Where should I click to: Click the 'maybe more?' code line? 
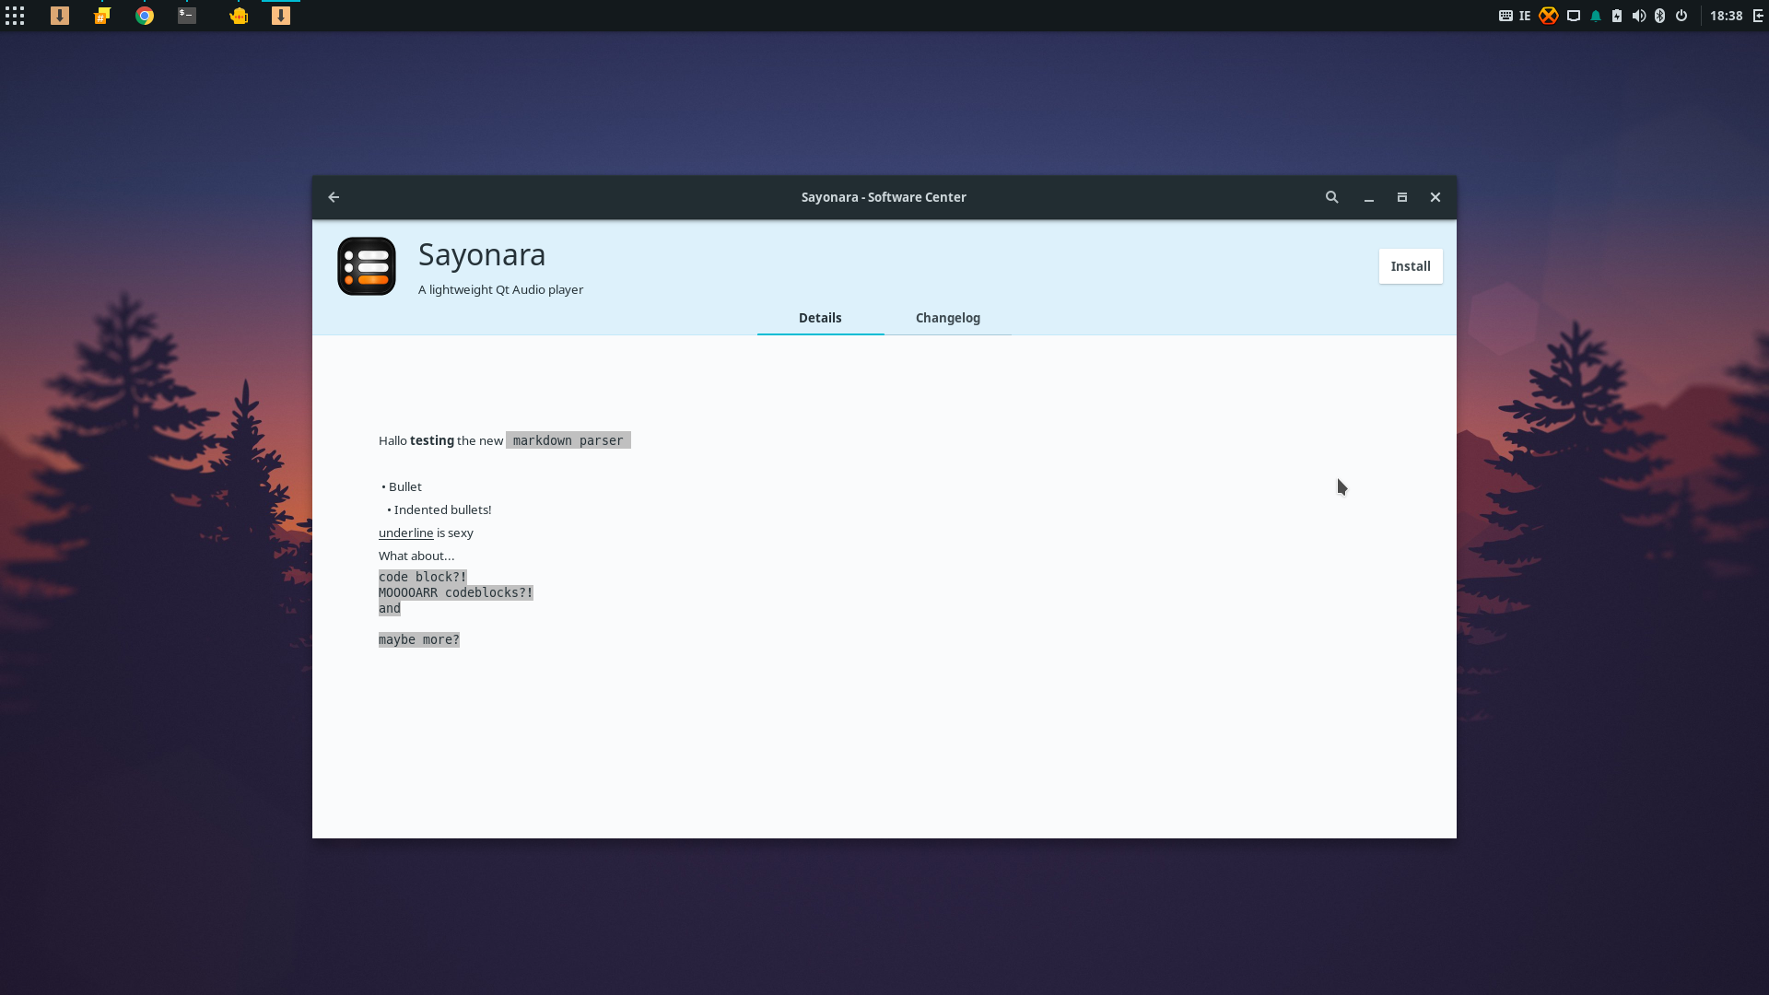(x=419, y=639)
